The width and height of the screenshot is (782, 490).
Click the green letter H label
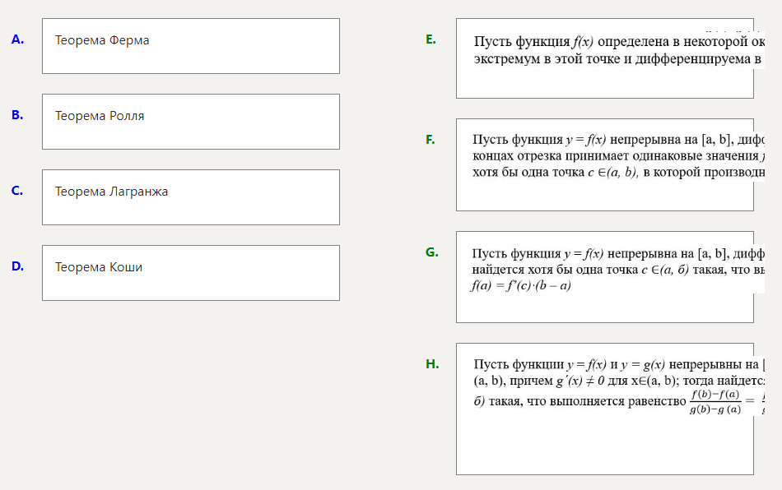pyautogui.click(x=432, y=364)
